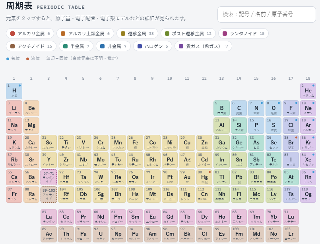Open the radon Rn element tile
The width and height of the screenshot is (320, 244).
(308, 177)
